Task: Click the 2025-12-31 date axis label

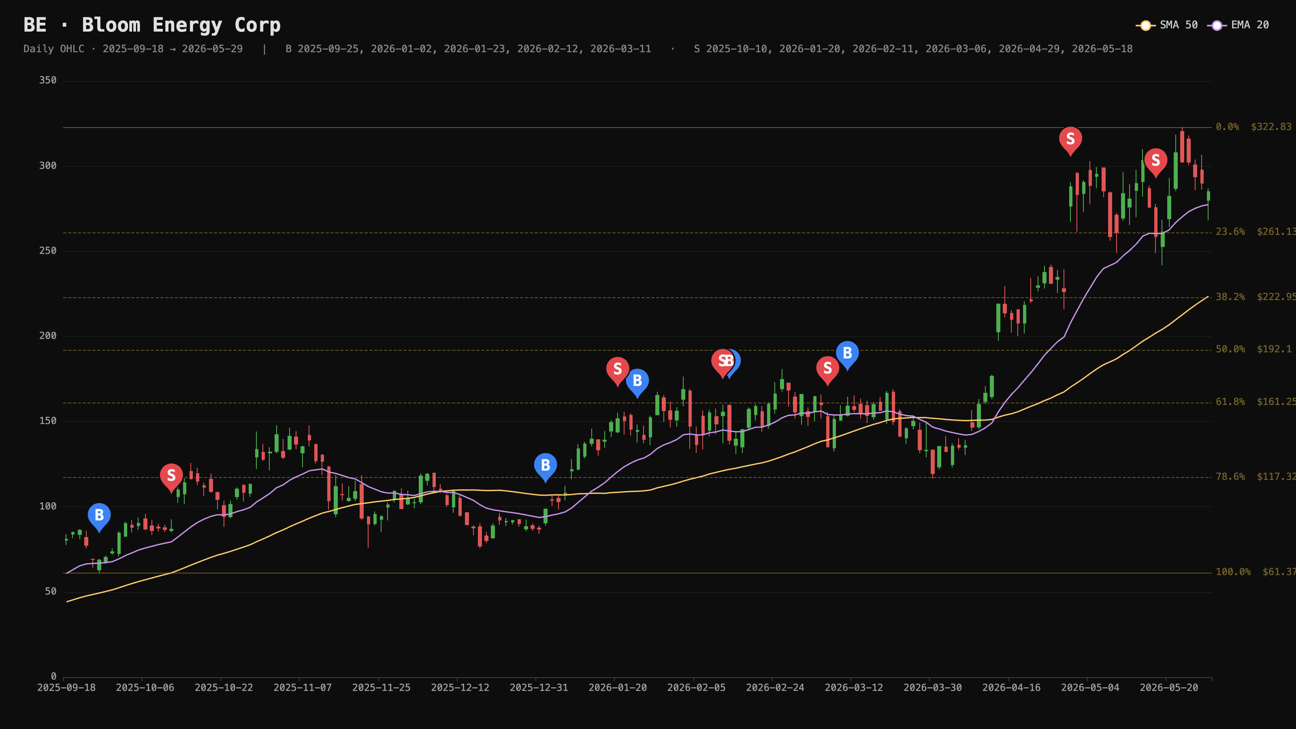Action: coord(539,688)
